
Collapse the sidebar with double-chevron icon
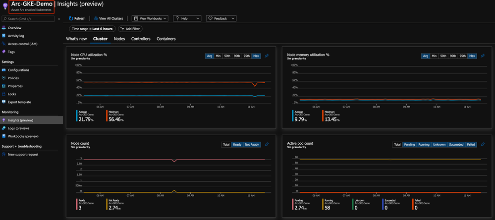(59, 19)
